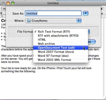Click the Save As filename field
The image size is (106, 100).
53,13
